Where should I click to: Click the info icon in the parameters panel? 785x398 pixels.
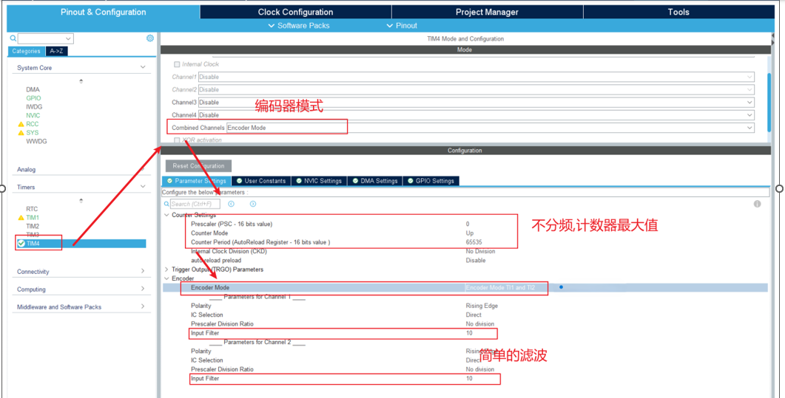[x=757, y=204]
